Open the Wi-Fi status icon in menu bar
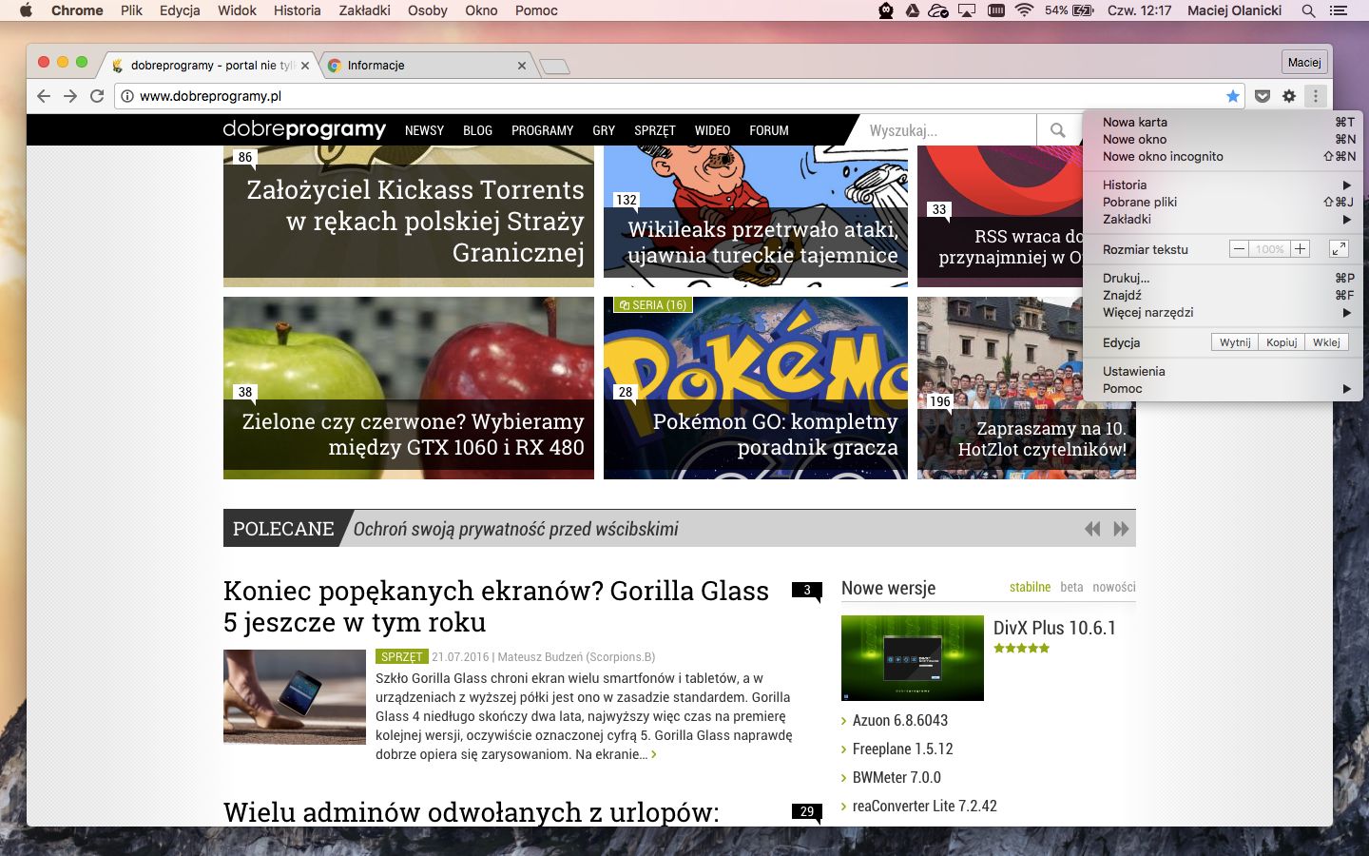The height and width of the screenshot is (856, 1369). (x=1024, y=10)
